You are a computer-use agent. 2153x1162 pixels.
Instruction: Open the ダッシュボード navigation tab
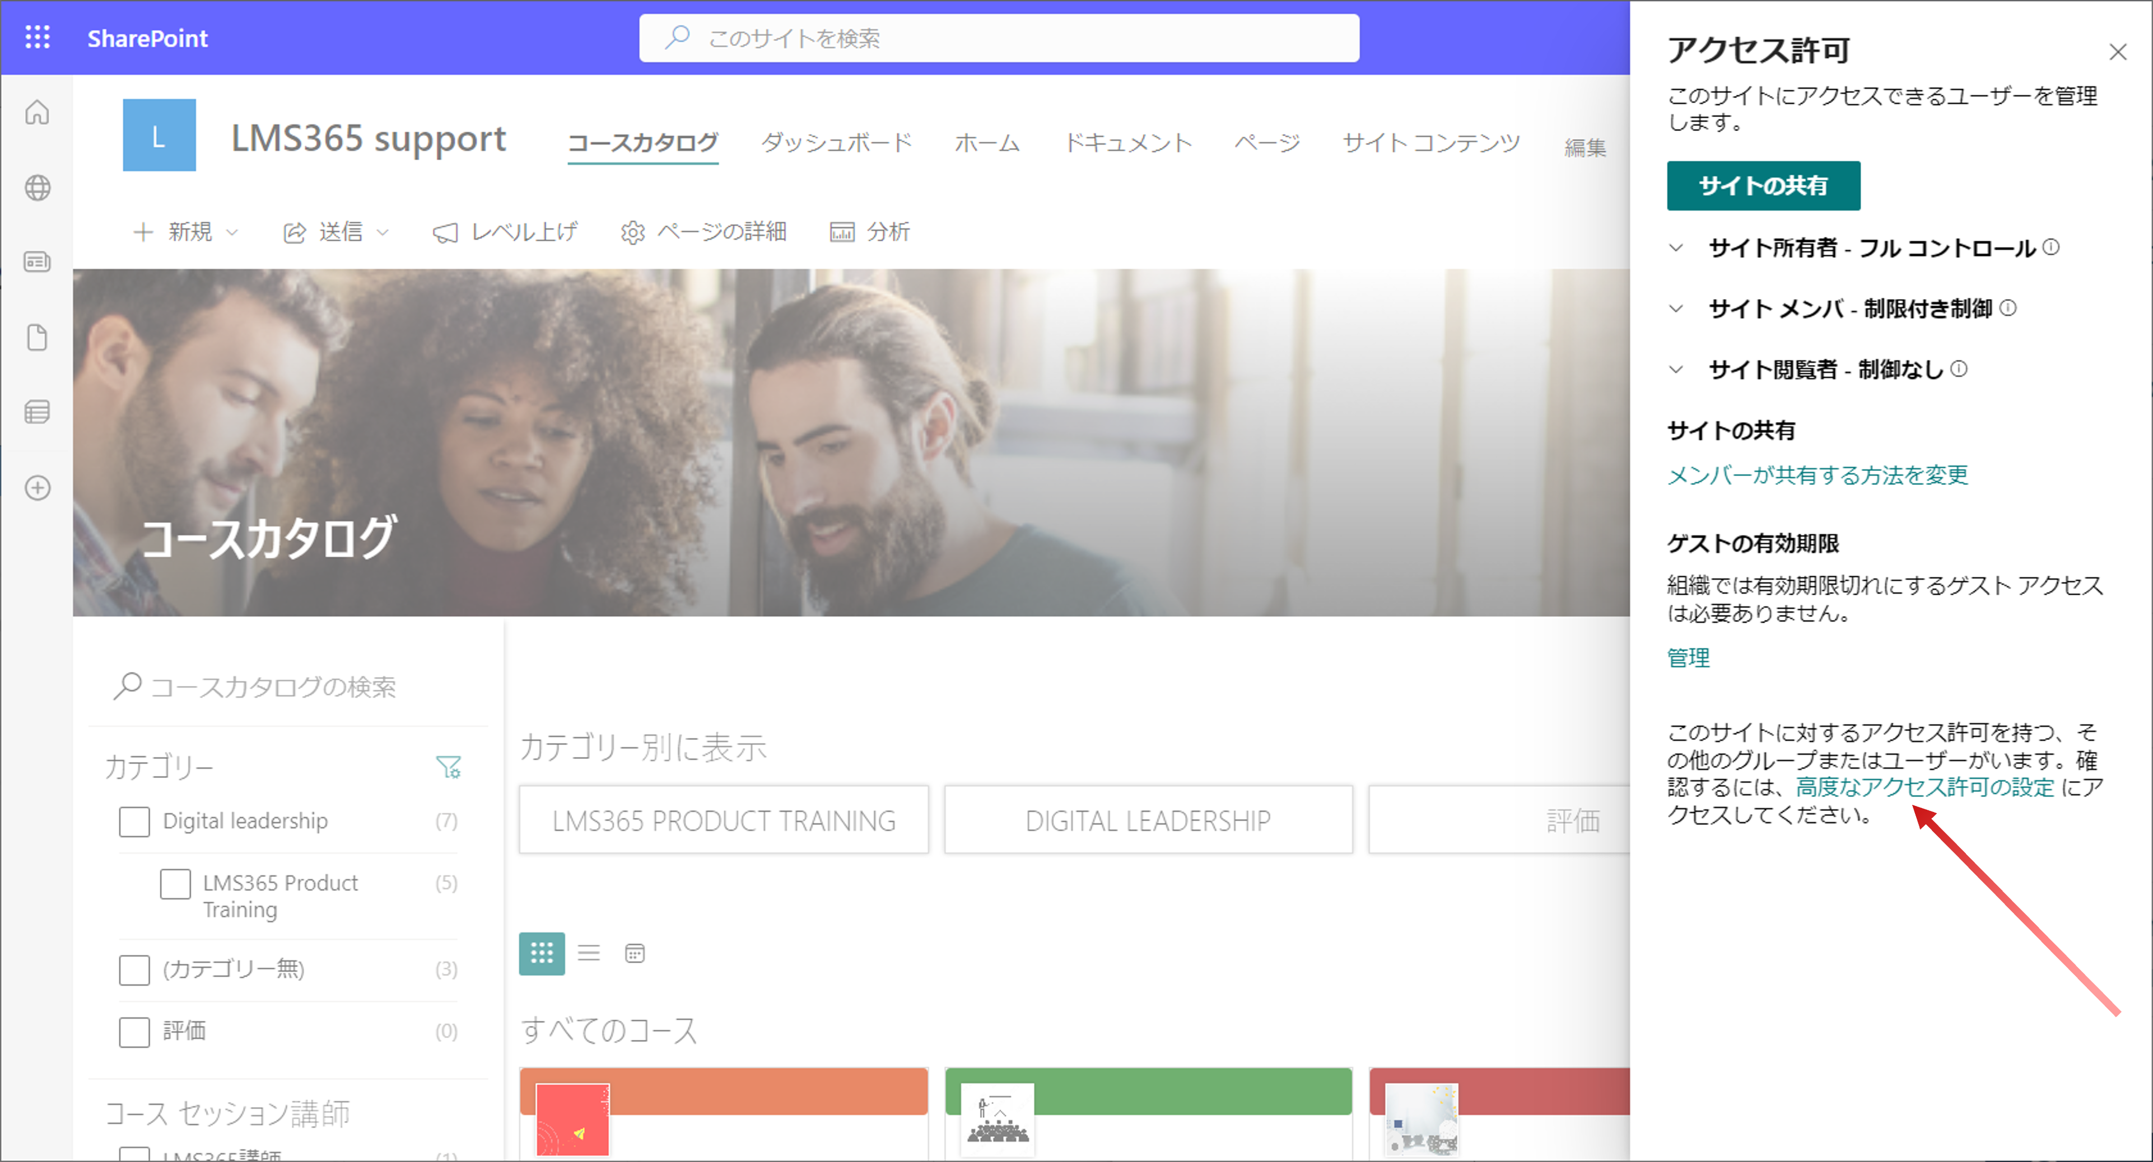[x=837, y=143]
